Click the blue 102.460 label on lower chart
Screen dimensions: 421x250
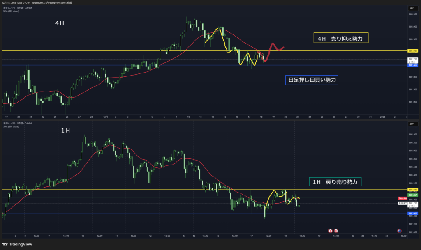[413, 213]
